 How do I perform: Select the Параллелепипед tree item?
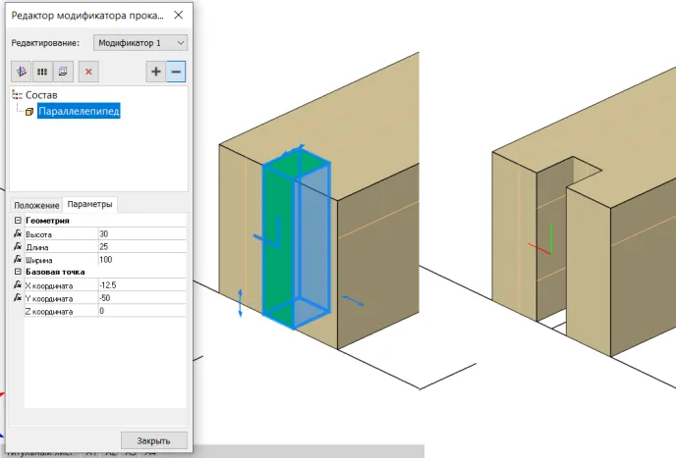click(x=79, y=112)
